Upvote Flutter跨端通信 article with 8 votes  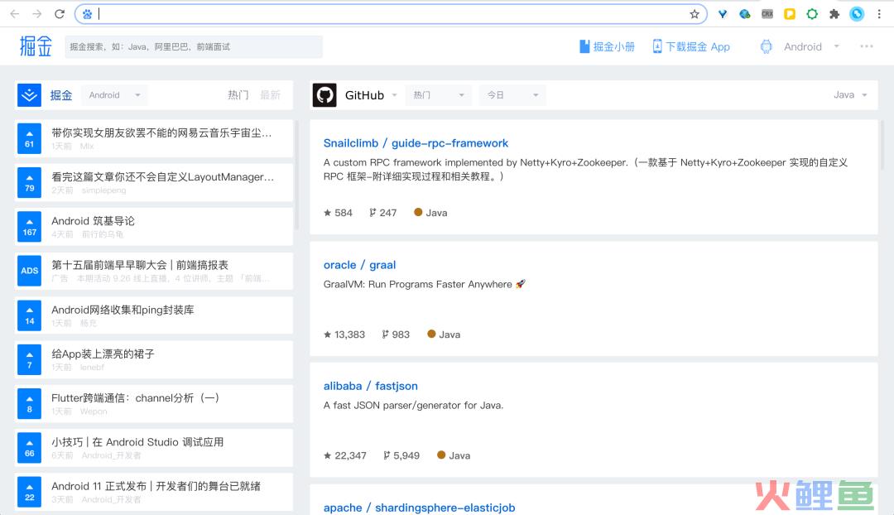pyautogui.click(x=29, y=403)
